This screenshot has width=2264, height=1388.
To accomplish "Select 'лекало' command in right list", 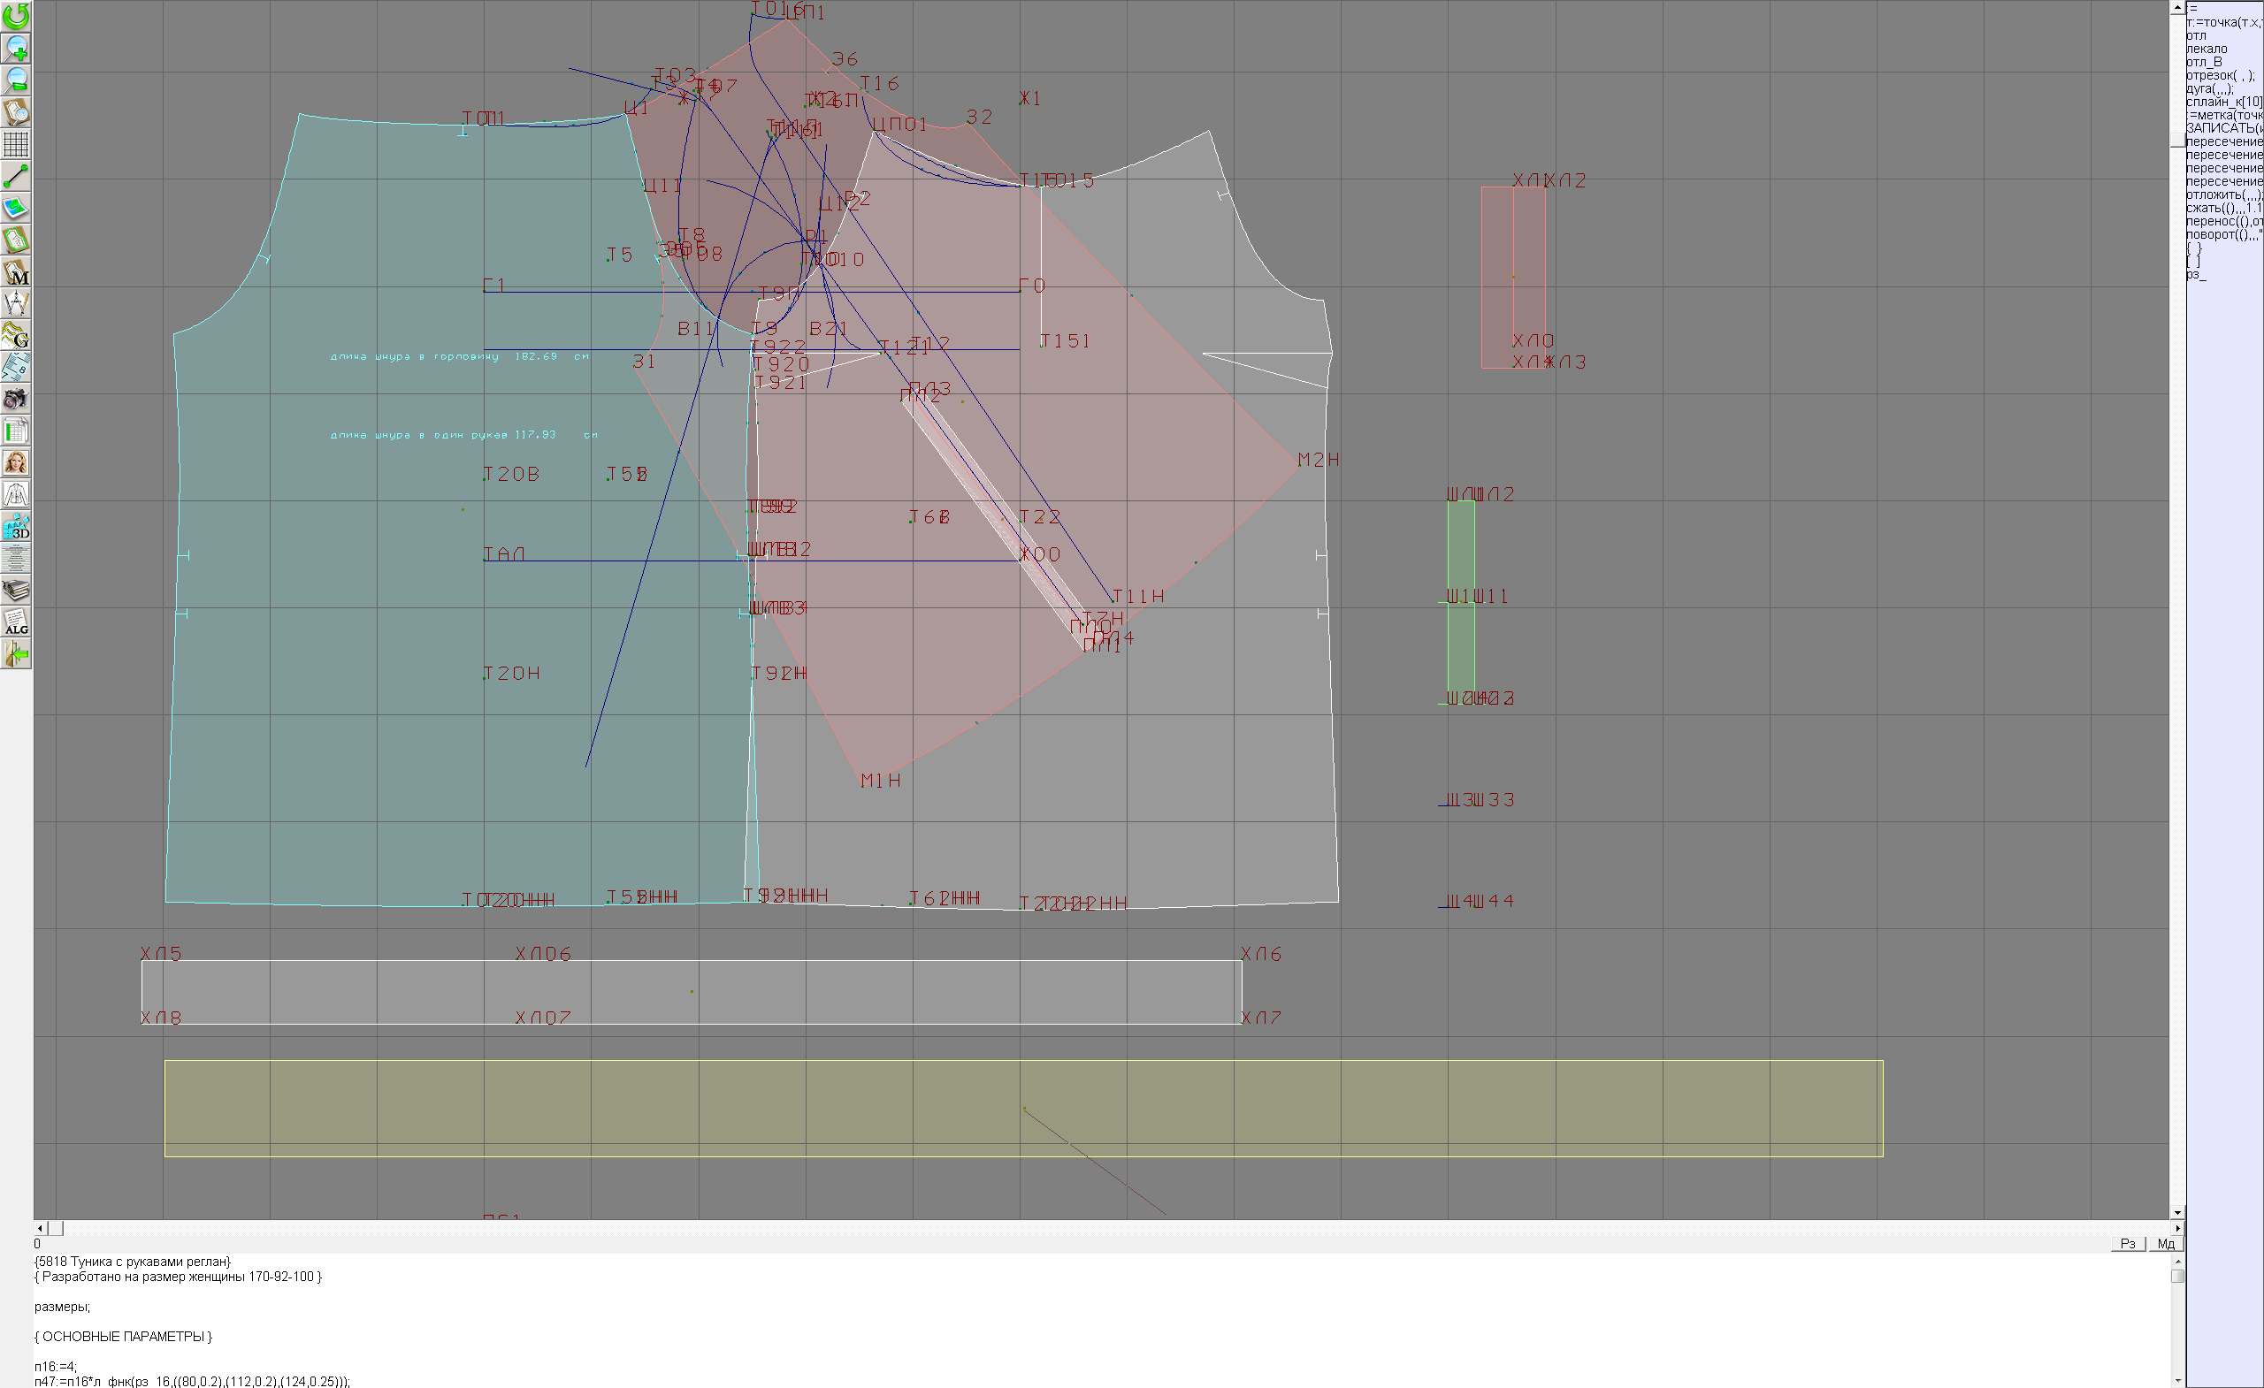I will coord(2207,49).
